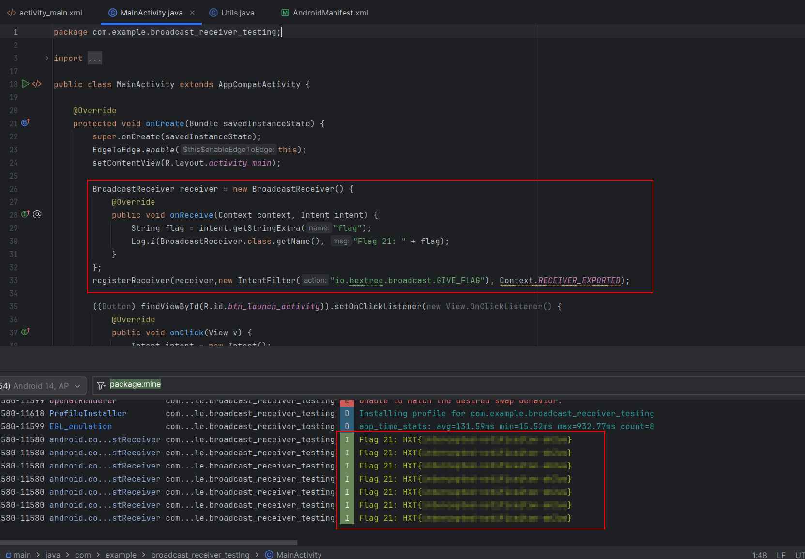Click the AppCompatActivity class name
The width and height of the screenshot is (805, 559).
coord(259,85)
